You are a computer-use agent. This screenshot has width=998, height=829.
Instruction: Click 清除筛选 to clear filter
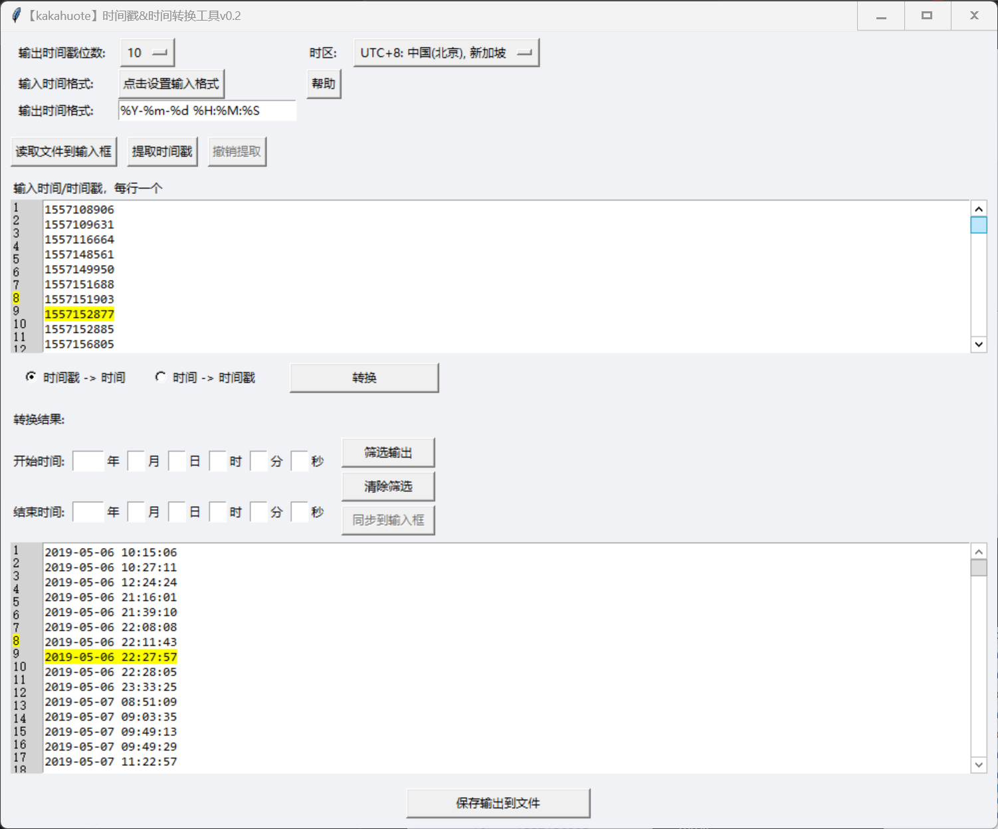[x=388, y=487]
